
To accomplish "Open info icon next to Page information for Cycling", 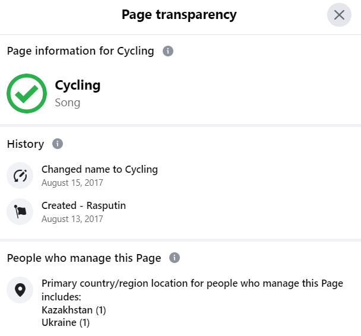I will pyautogui.click(x=168, y=51).
